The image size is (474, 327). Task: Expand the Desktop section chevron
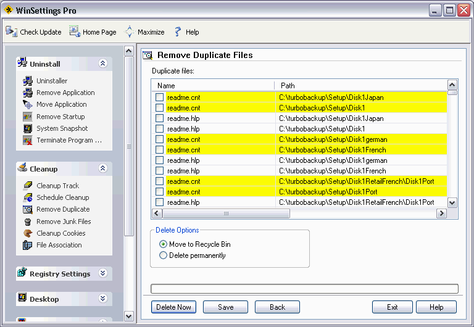(x=103, y=298)
